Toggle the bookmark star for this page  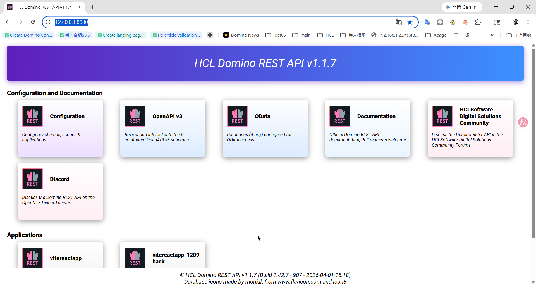[410, 22]
